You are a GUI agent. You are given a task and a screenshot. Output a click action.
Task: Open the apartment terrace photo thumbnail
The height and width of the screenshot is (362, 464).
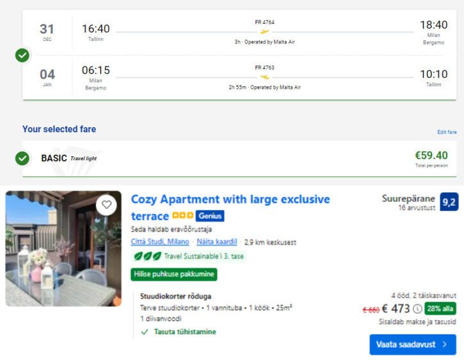pos(63,248)
